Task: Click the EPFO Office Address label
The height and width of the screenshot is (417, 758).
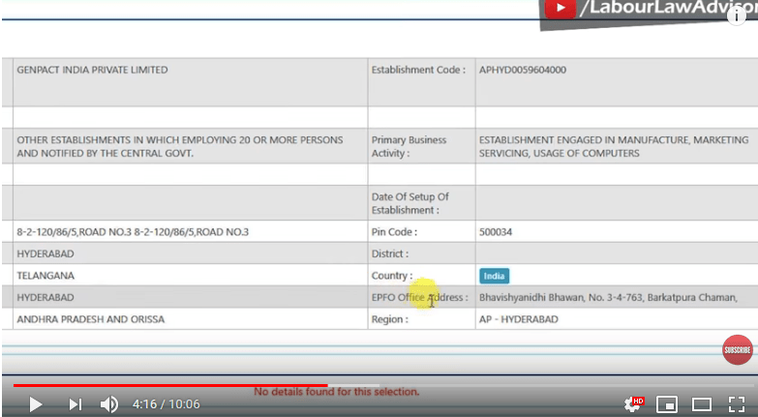Action: [419, 297]
